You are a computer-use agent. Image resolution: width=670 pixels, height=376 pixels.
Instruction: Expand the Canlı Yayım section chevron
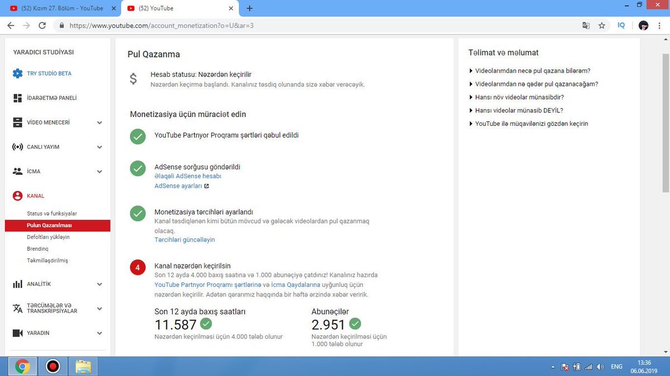click(99, 147)
